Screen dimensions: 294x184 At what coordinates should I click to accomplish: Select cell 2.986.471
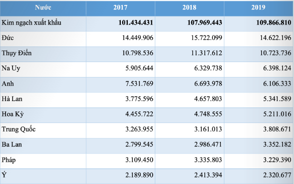208,144
